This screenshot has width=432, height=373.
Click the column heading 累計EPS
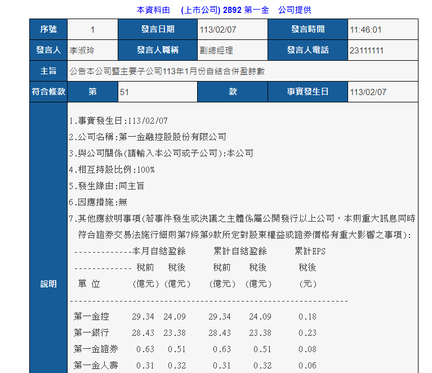310,251
